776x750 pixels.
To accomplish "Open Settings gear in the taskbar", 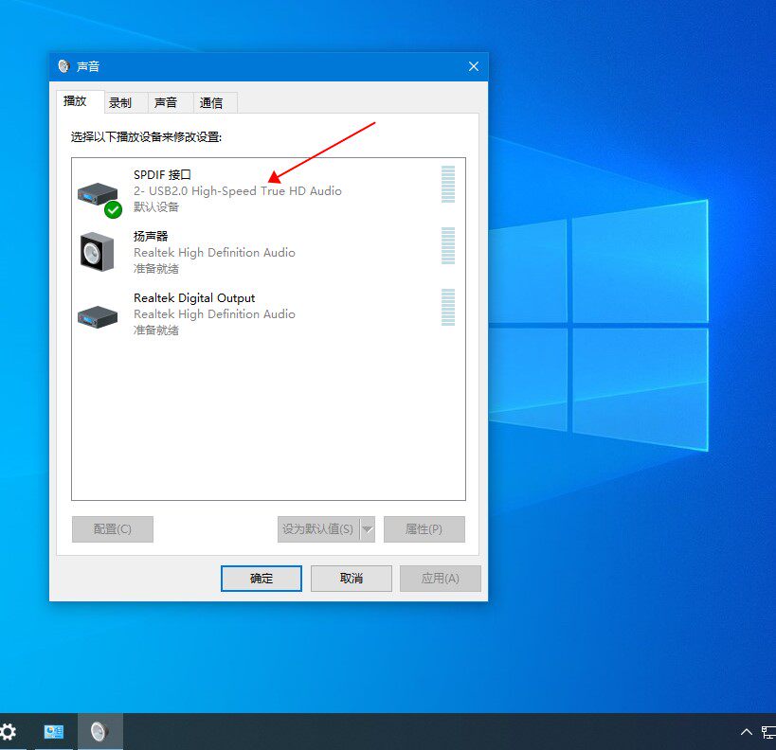I will (x=8, y=731).
